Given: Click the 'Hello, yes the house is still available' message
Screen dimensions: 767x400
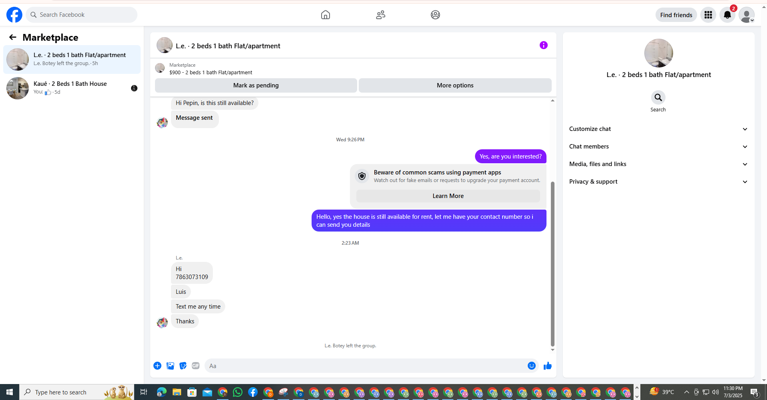Looking at the screenshot, I should tap(429, 221).
